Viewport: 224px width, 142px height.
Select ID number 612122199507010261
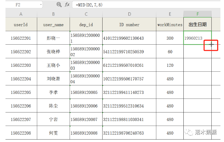point(129,65)
